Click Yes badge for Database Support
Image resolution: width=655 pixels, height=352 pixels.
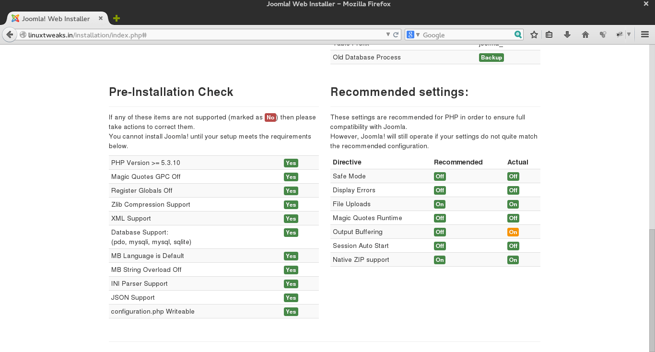click(x=291, y=233)
